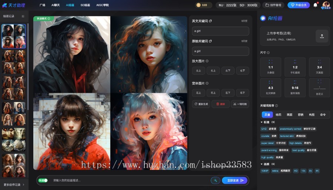Toggle the 快速 mode switch
The height and width of the screenshot is (190, 333).
[x=43, y=180]
